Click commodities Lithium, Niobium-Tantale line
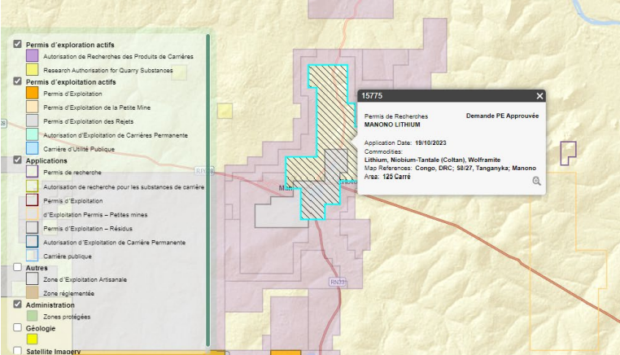620x355 pixels. [x=432, y=160]
